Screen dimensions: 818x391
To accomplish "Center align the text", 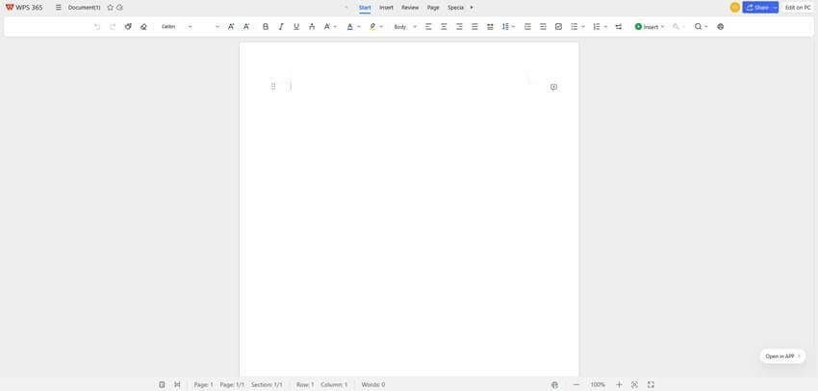I will point(444,27).
